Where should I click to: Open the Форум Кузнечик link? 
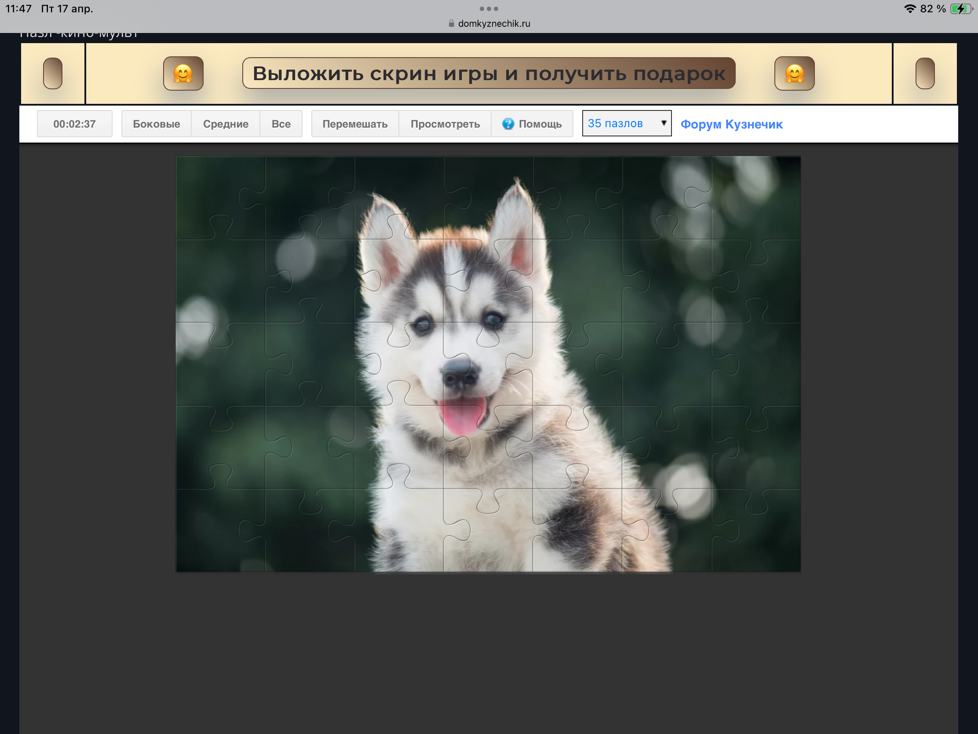[x=731, y=125]
